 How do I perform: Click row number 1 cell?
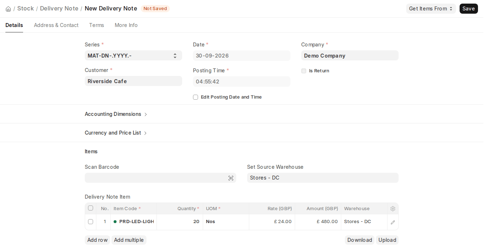104,222
